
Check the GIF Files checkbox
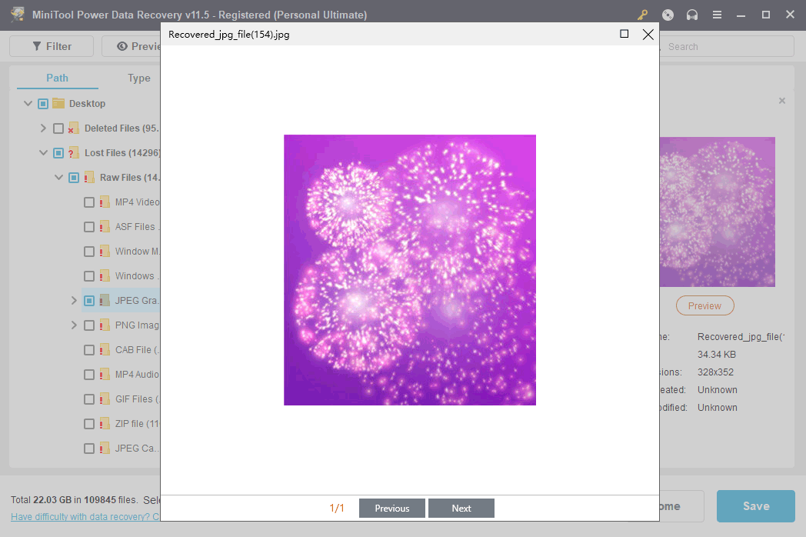[x=89, y=399]
